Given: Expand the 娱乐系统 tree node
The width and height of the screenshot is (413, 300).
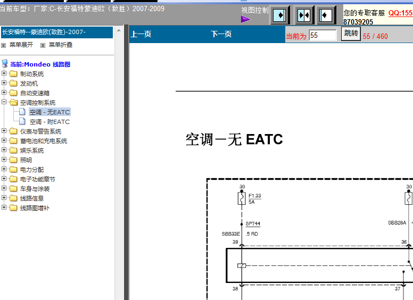Looking at the screenshot, I should 4,150.
